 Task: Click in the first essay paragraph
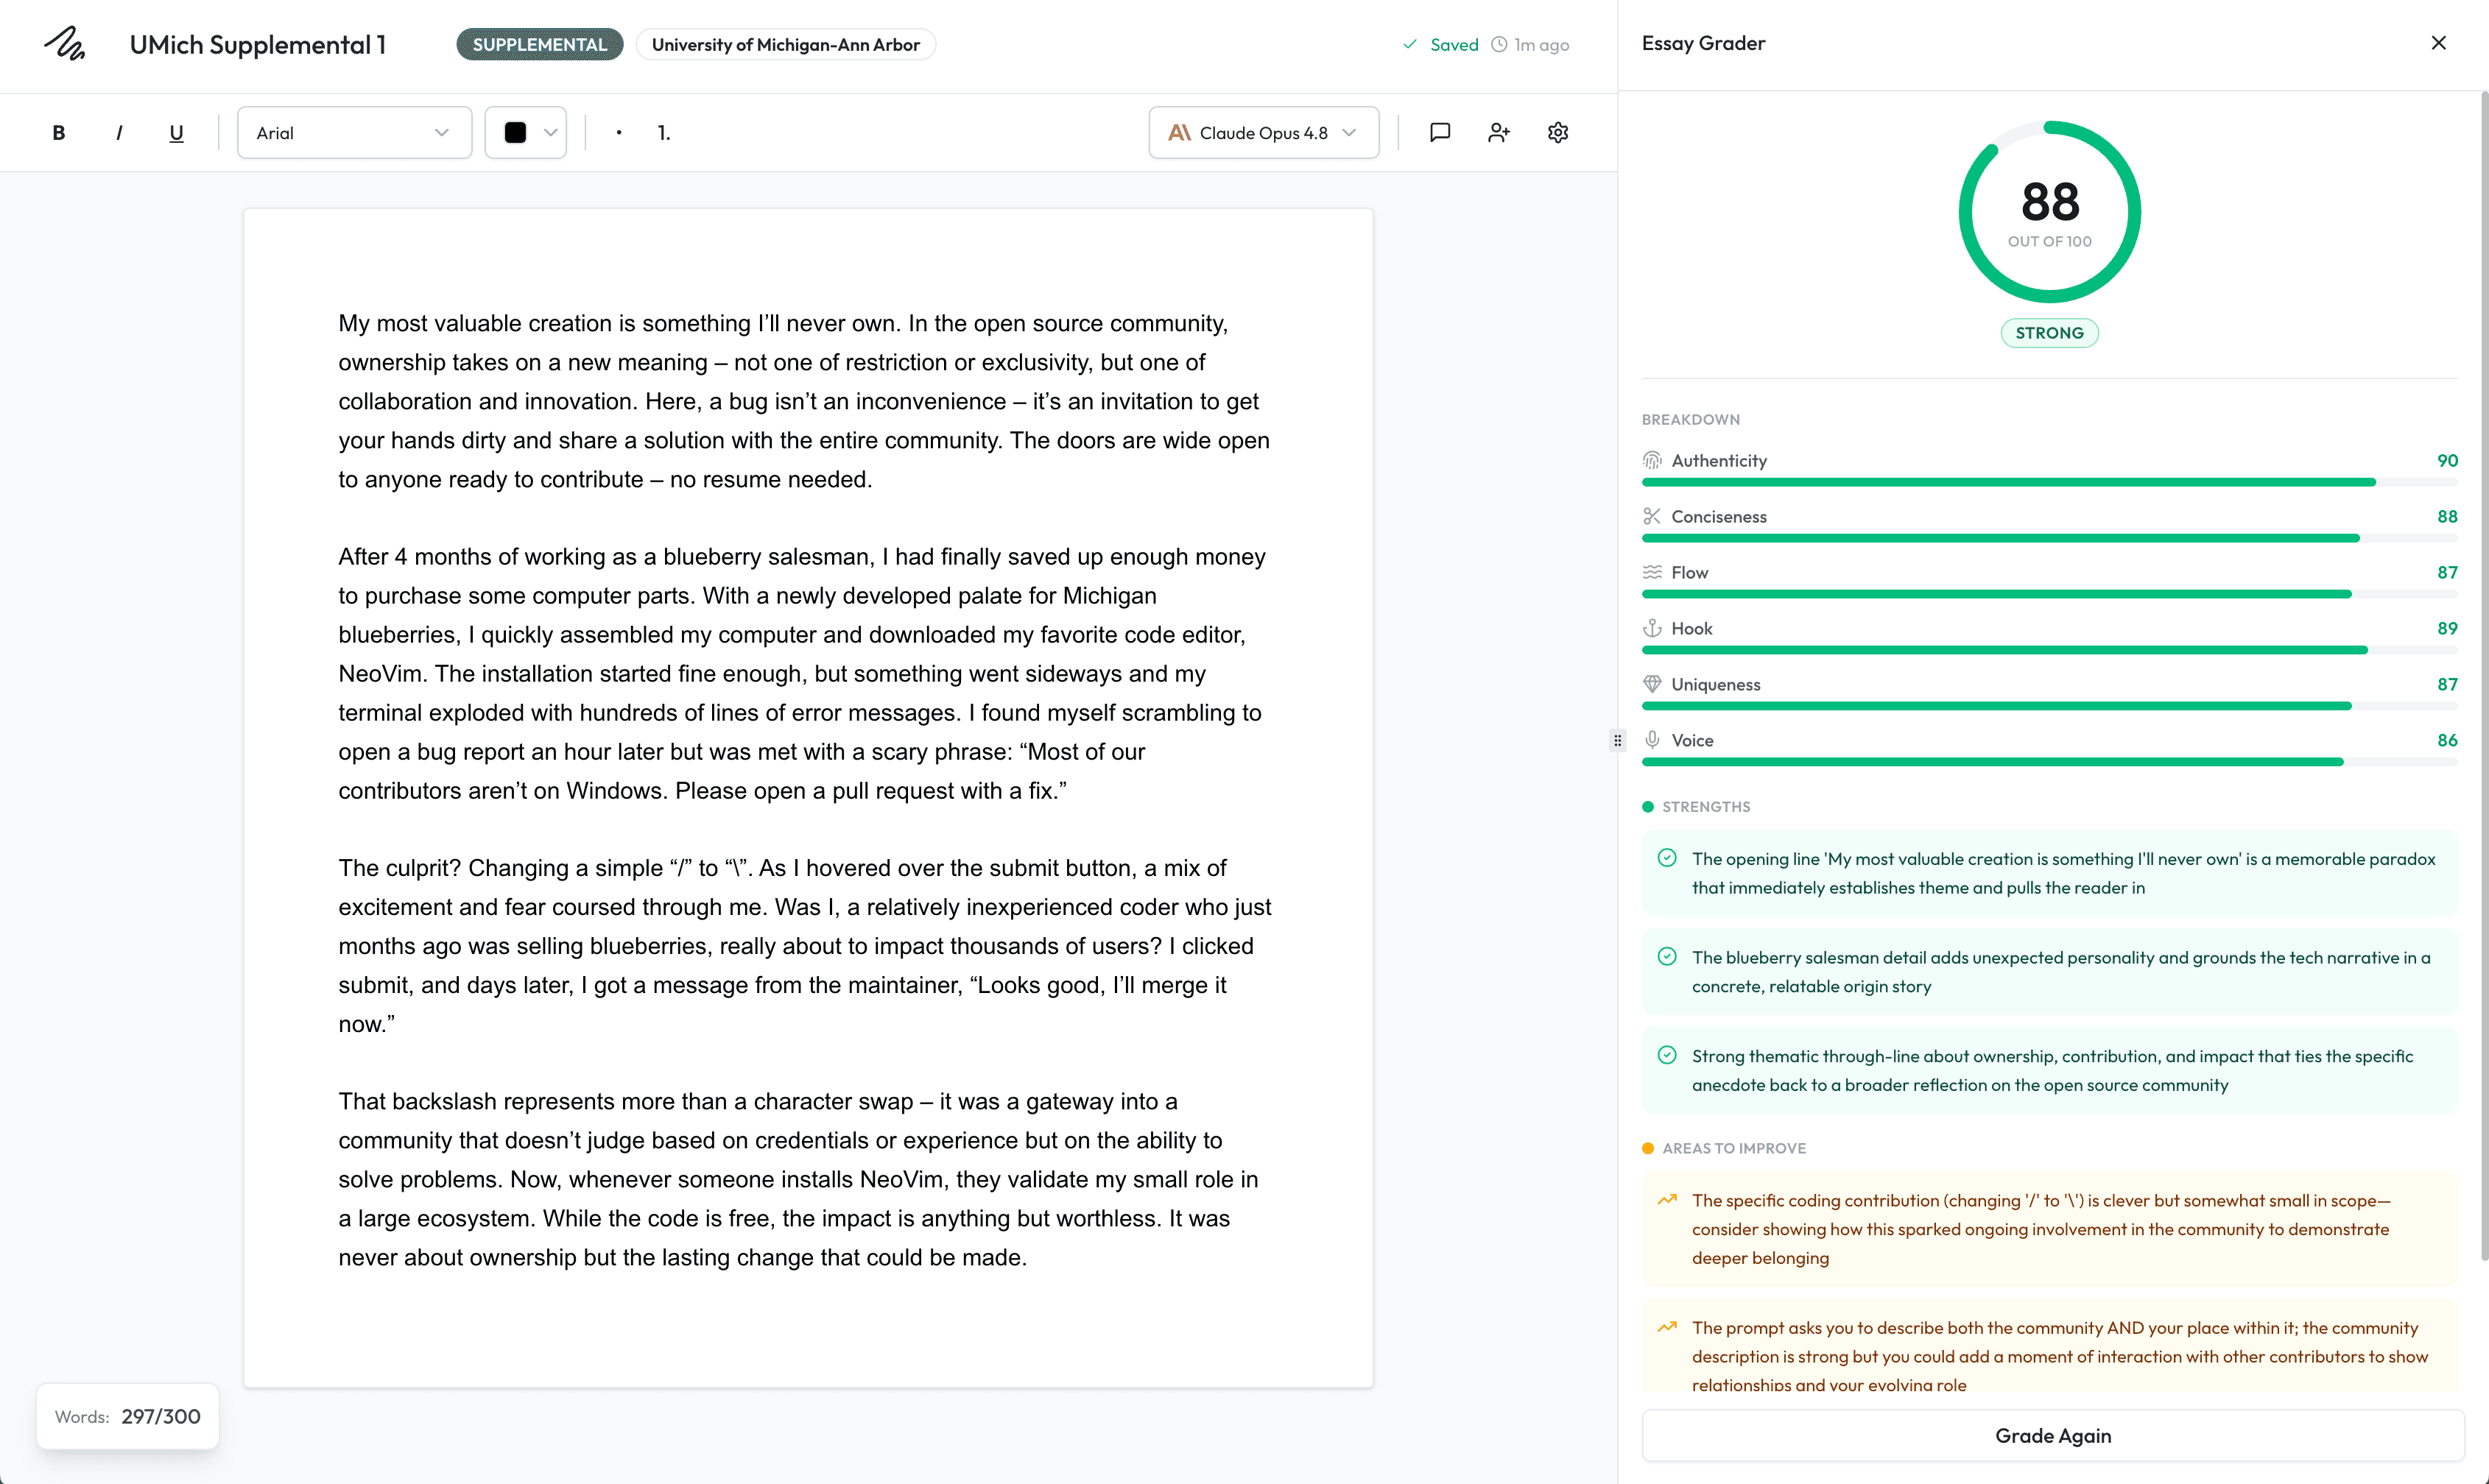click(806, 401)
